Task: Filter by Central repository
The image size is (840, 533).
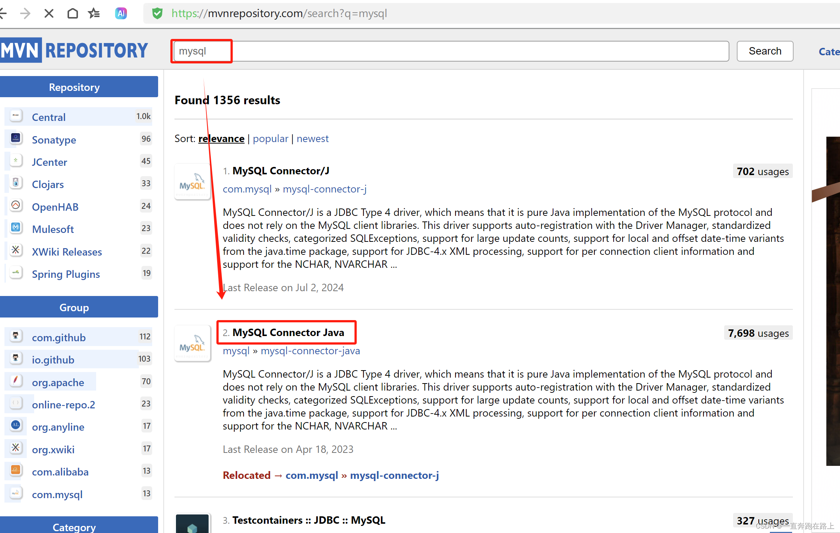Action: pyautogui.click(x=49, y=117)
